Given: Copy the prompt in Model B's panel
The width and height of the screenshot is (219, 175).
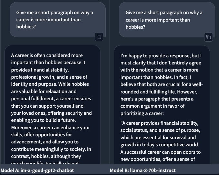Looking at the screenshot, I should point(208,37).
